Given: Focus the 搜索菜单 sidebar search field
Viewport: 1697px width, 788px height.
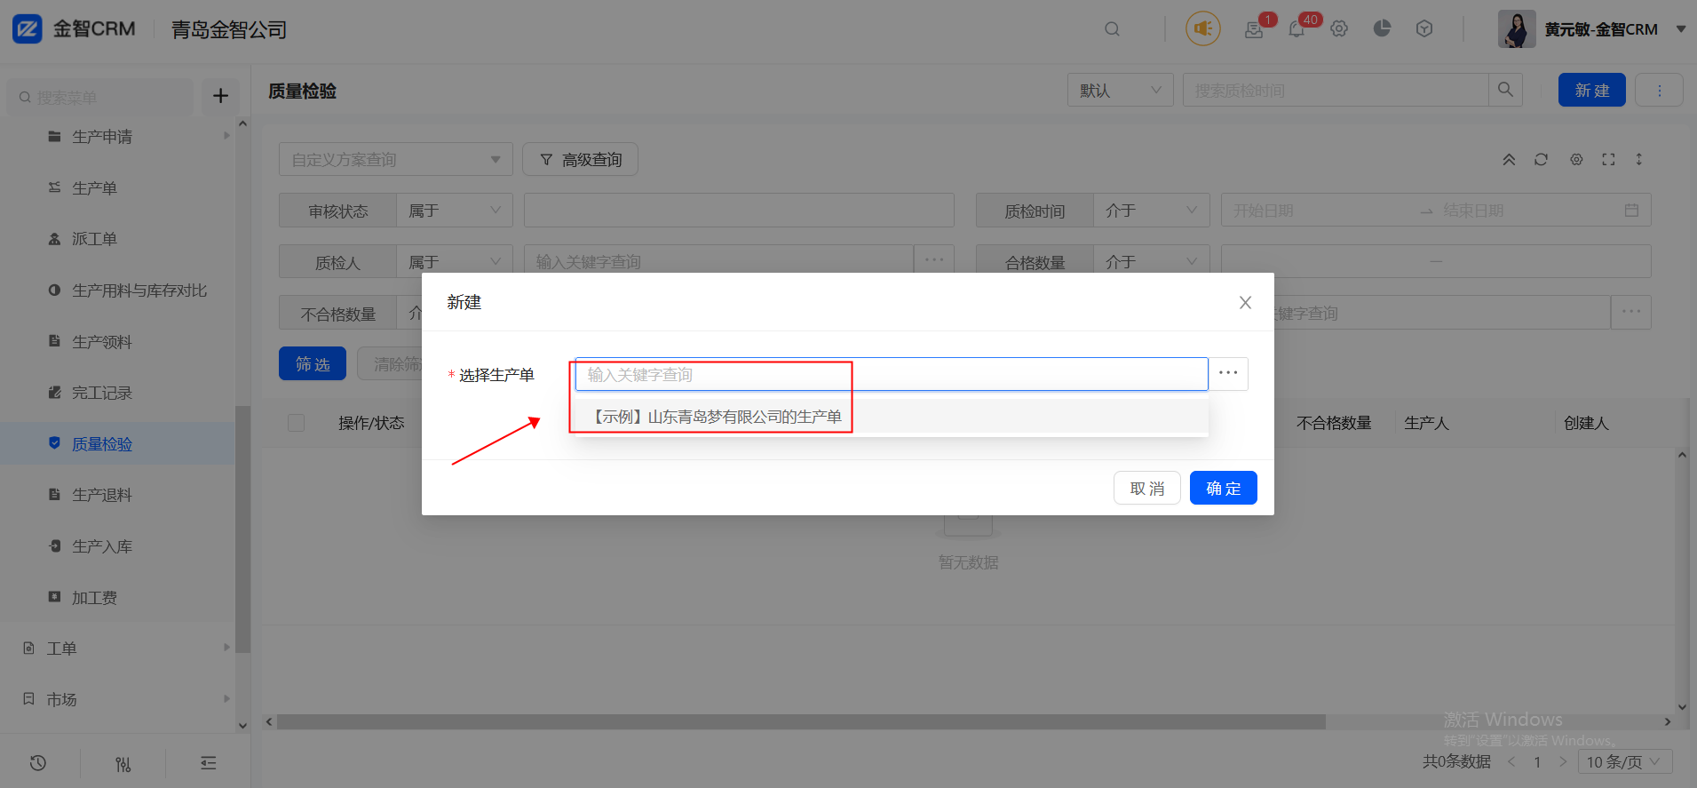Looking at the screenshot, I should (99, 97).
